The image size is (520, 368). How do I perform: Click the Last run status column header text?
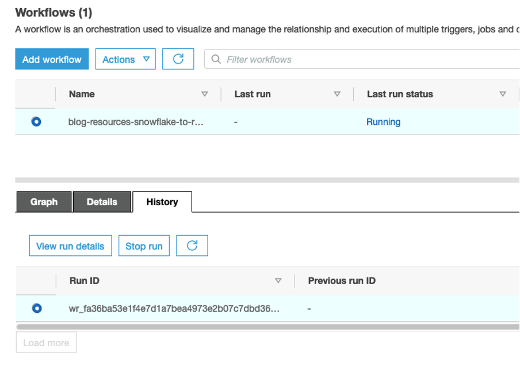400,94
